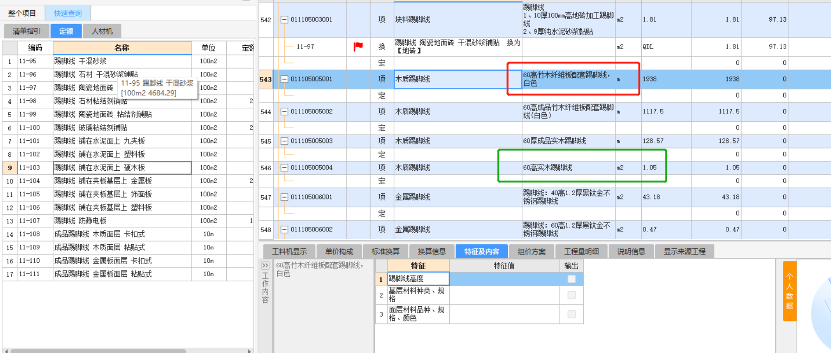Select quota 11-106 铺在夹板基层上 塑料板
831x353 pixels.
(122, 208)
